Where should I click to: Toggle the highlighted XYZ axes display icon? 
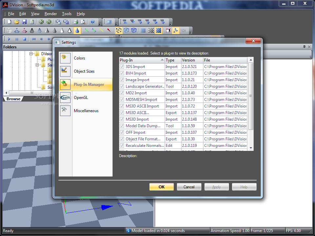tap(175, 30)
